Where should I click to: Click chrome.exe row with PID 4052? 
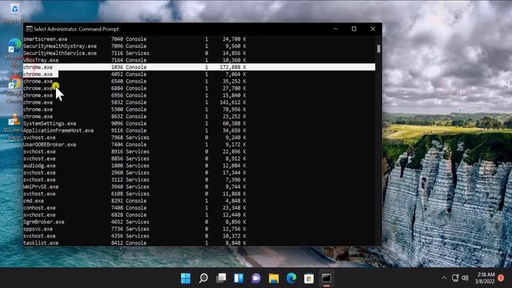pos(134,74)
